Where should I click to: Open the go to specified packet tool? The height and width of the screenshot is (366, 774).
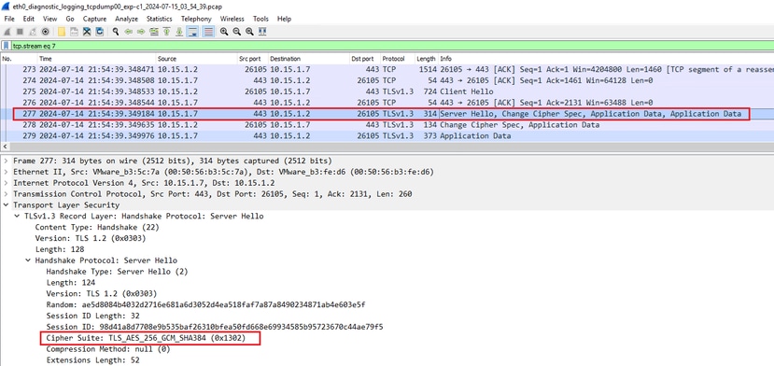[x=154, y=32]
